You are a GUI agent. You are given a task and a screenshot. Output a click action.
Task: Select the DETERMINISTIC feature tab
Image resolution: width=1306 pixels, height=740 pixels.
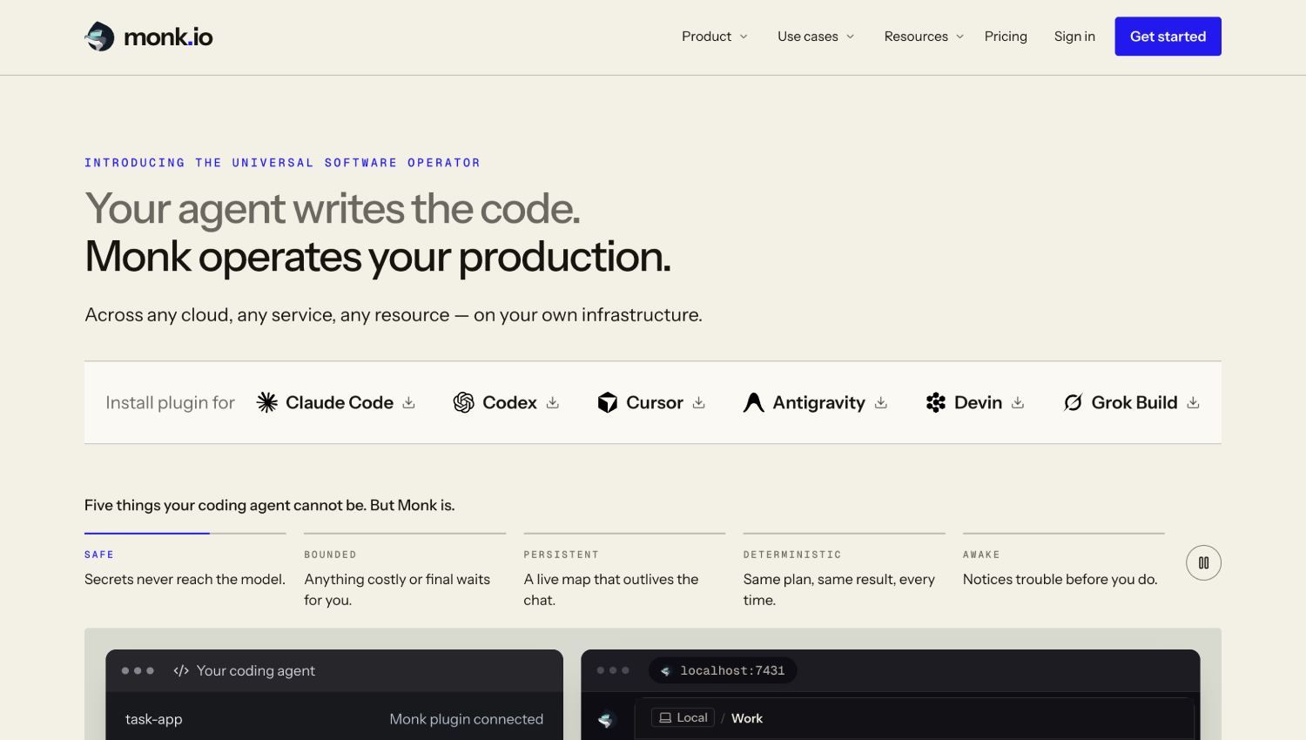click(x=844, y=571)
